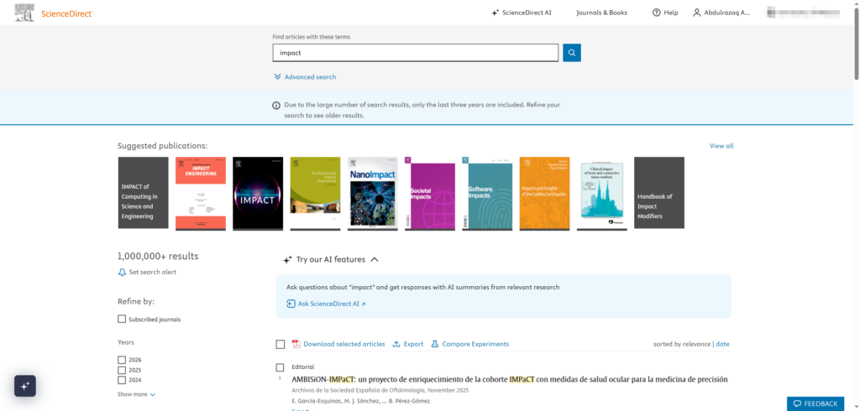
Task: Open the ScienceDirect home logo
Action: pos(54,13)
